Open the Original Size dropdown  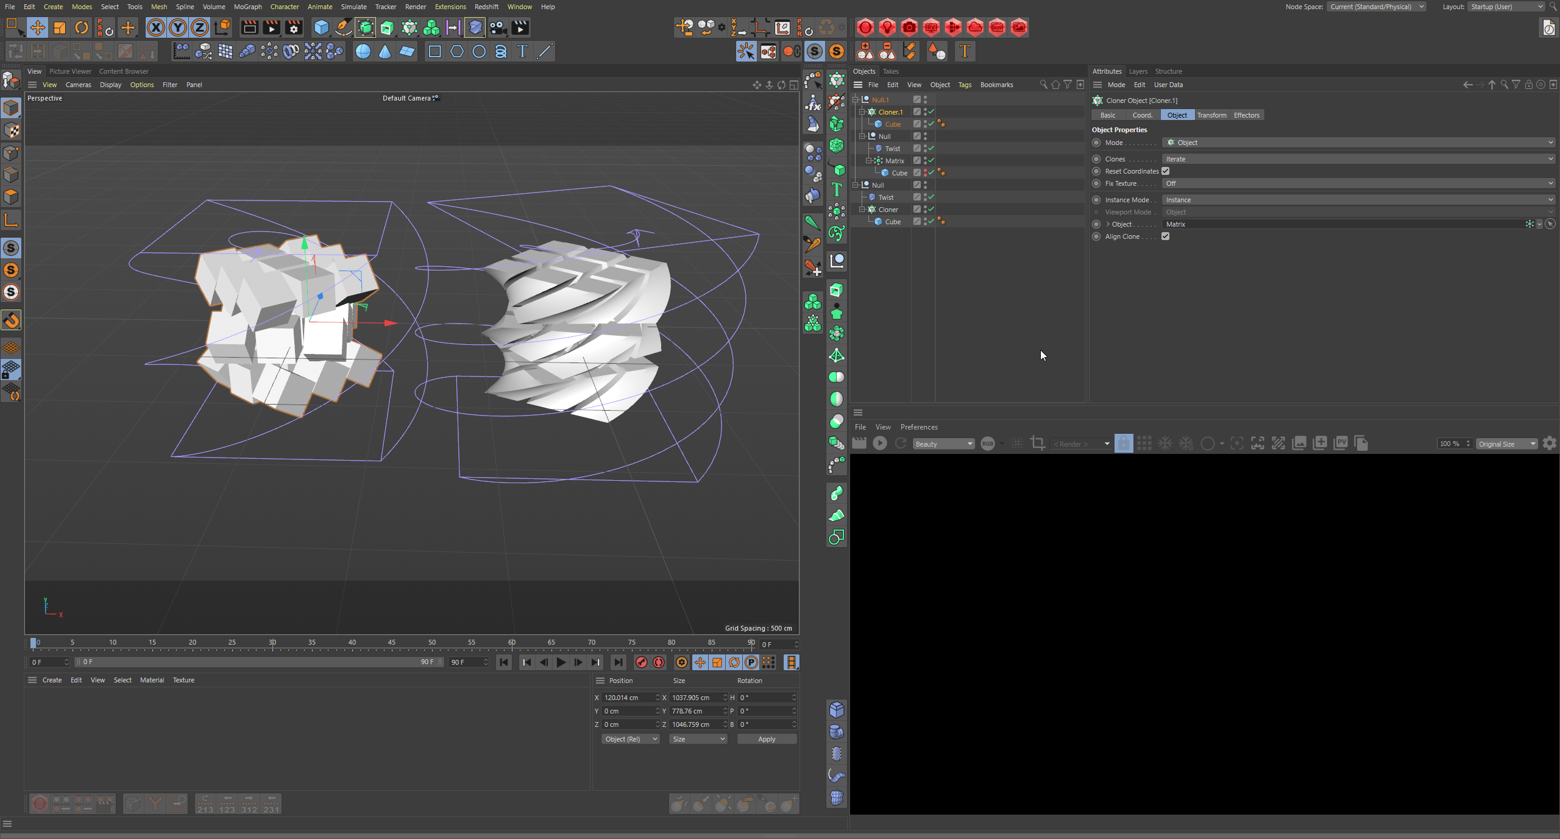pos(1506,444)
